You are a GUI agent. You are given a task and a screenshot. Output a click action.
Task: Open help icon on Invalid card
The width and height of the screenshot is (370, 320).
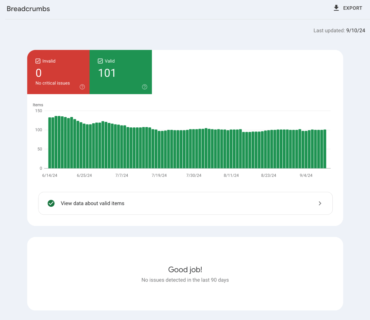pos(83,87)
